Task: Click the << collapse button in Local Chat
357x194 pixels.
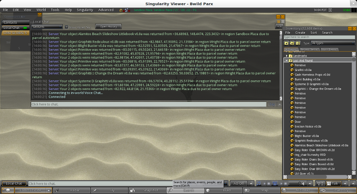Action: (279, 26)
